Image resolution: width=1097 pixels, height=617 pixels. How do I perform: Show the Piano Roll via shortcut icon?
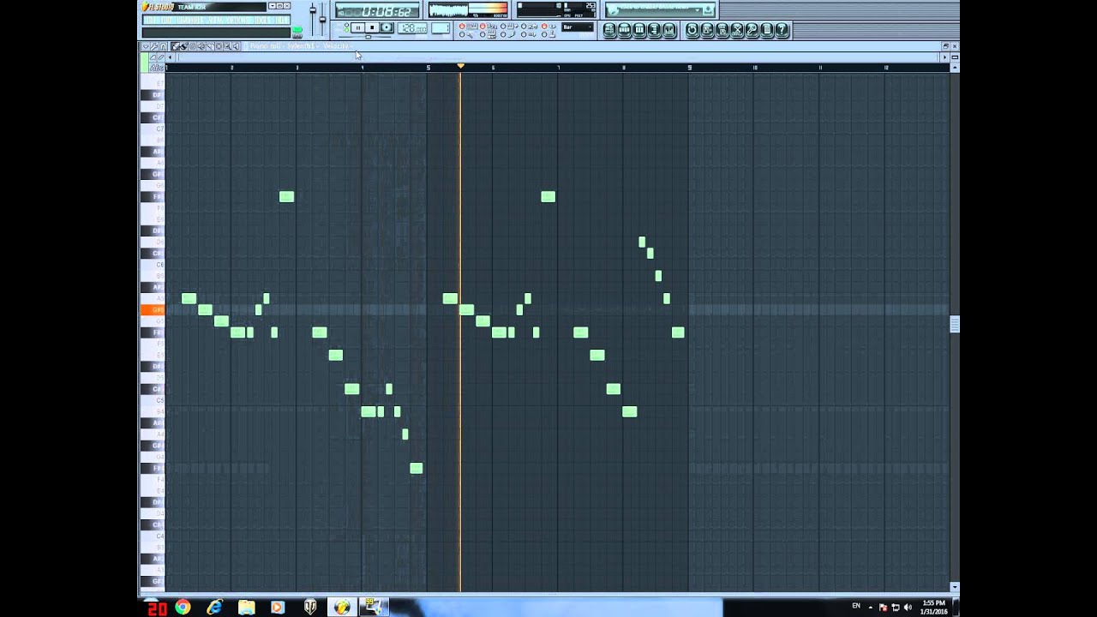click(638, 30)
